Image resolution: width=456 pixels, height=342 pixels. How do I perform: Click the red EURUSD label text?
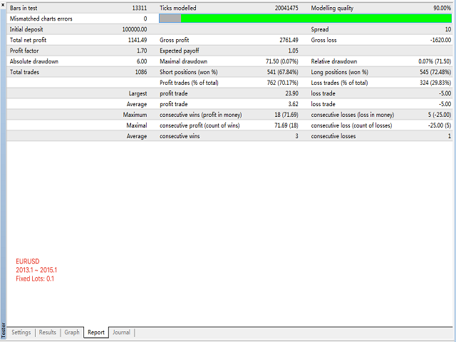tap(28, 261)
